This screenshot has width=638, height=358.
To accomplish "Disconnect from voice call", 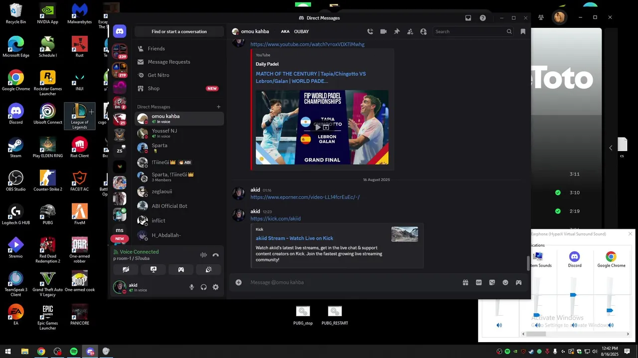I will coord(215,255).
